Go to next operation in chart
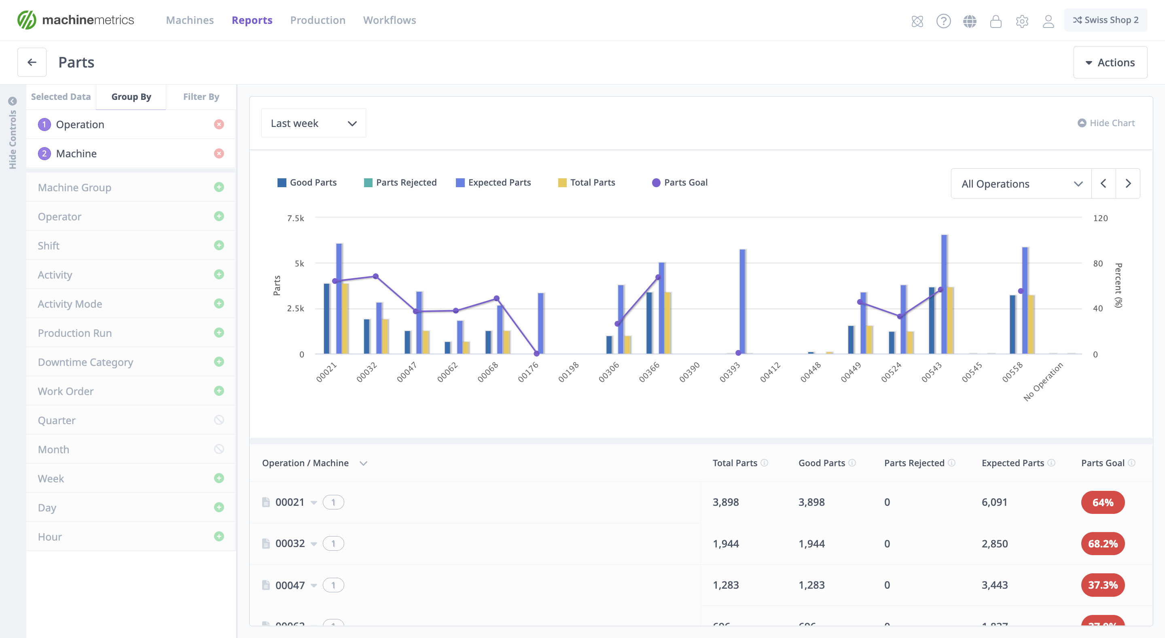The width and height of the screenshot is (1165, 638). (x=1128, y=184)
